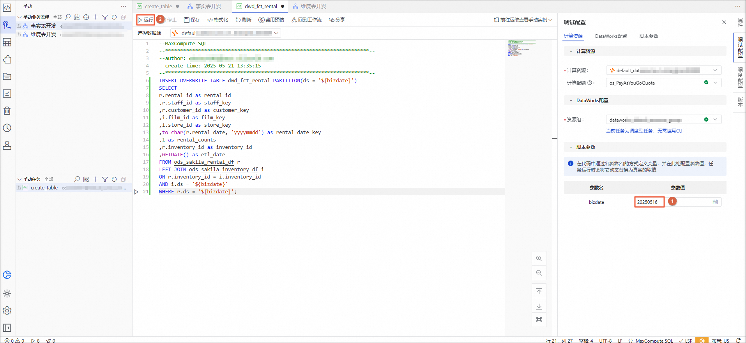Image resolution: width=746 pixels, height=343 pixels.
Task: Open the table grid icon in left sidebar
Action: coord(7,42)
